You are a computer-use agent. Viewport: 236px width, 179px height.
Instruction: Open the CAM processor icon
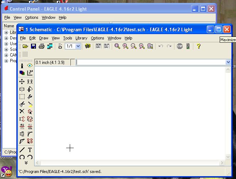(x=50, y=46)
